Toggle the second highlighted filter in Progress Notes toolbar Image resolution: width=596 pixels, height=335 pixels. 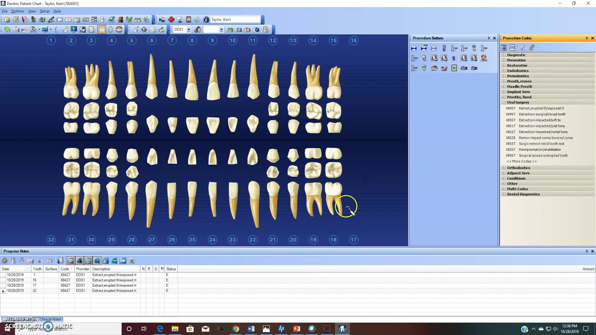click(80, 261)
